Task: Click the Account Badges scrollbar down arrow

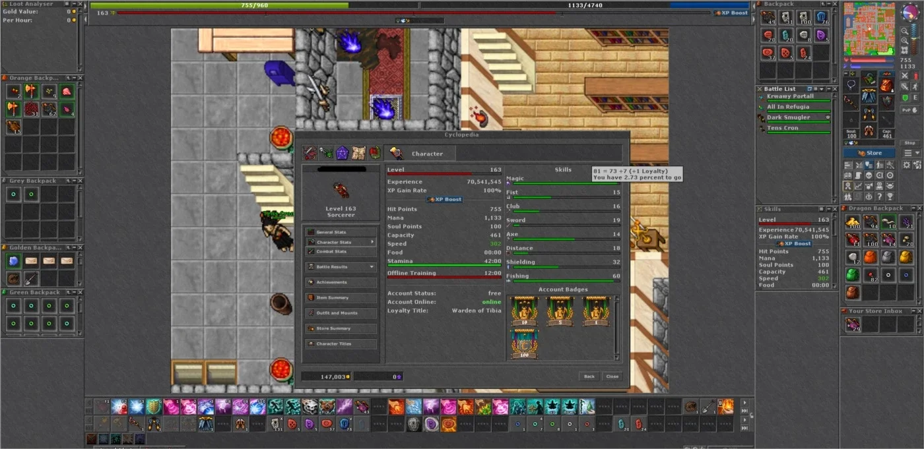Action: [617, 357]
